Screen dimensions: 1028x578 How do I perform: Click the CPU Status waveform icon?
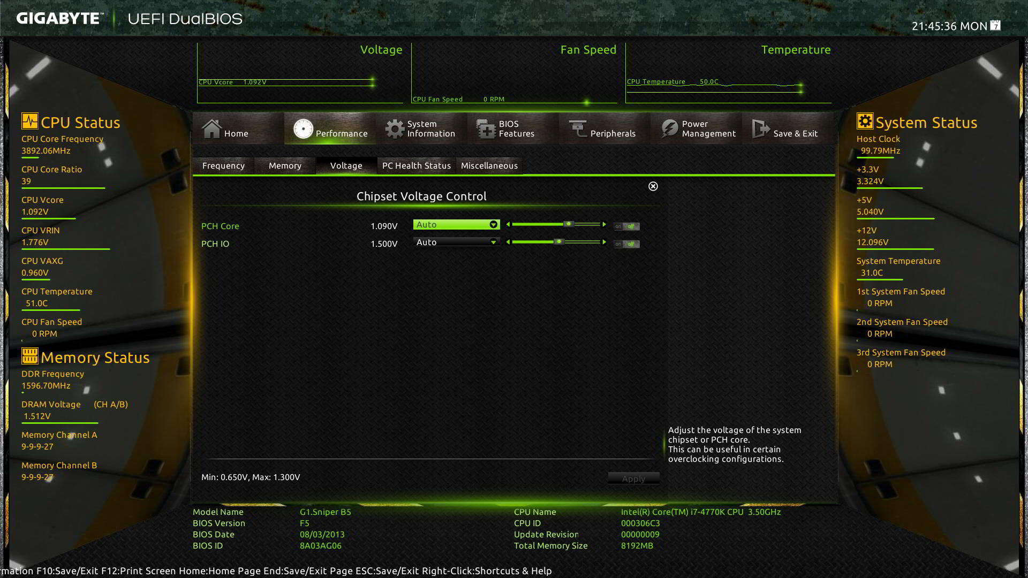[29, 121]
